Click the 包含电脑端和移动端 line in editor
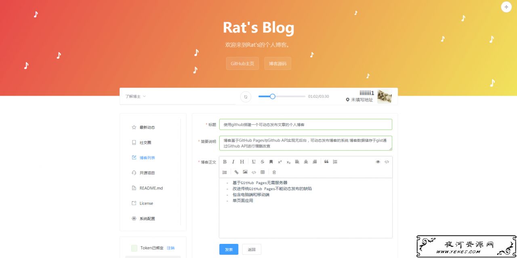Screen dimensions: 517x258 coord(251,195)
